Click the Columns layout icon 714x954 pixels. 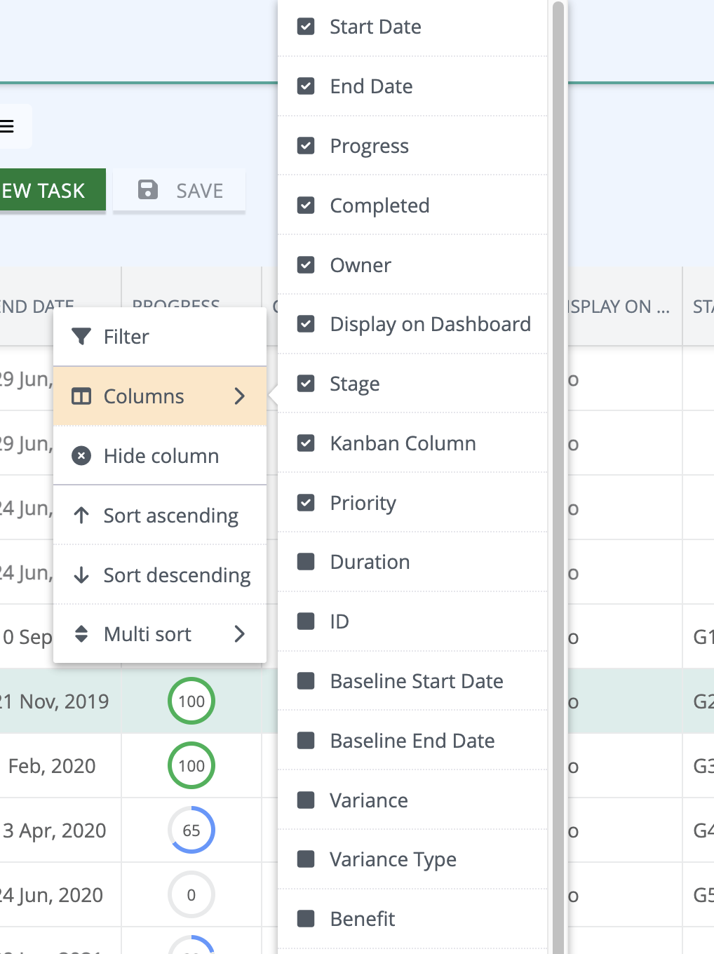(x=81, y=396)
